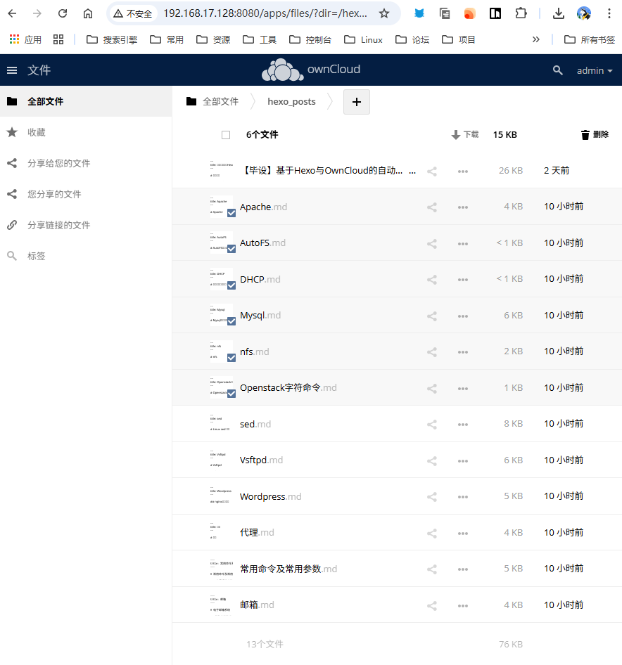The height and width of the screenshot is (665, 622).
Task: Share the DHCP.md file
Action: coord(432,280)
